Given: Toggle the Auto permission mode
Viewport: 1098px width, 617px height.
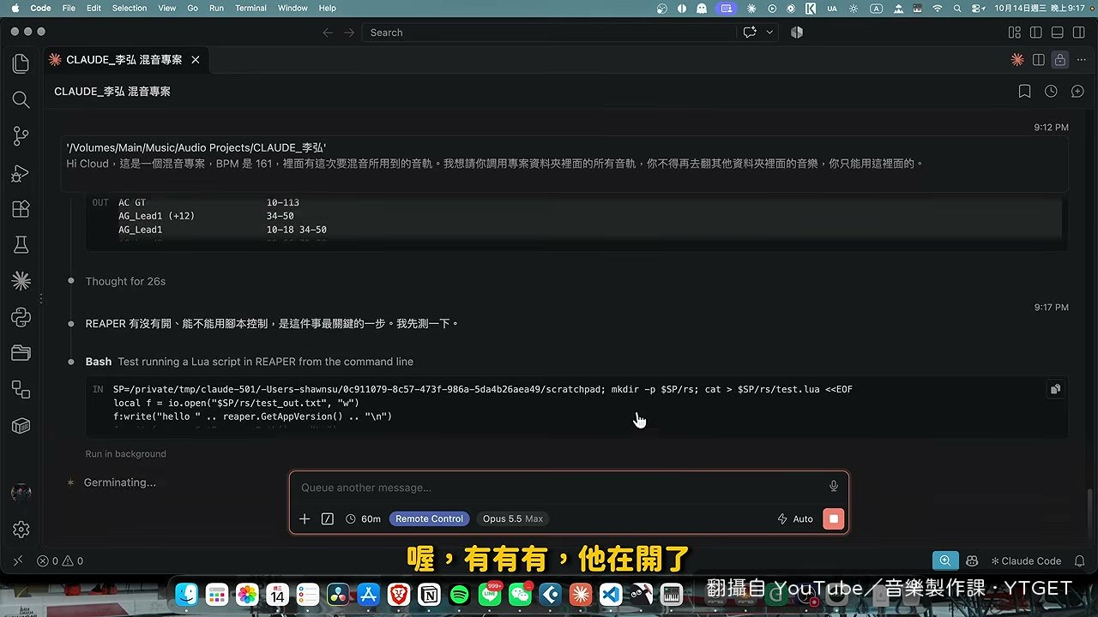Looking at the screenshot, I should coord(795,518).
